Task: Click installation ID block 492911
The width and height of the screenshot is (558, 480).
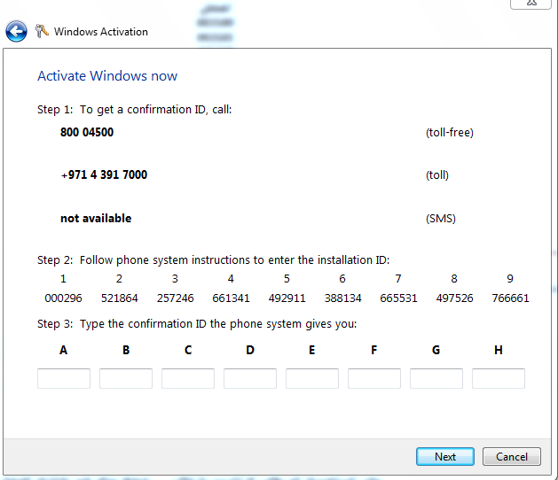Action: [287, 298]
